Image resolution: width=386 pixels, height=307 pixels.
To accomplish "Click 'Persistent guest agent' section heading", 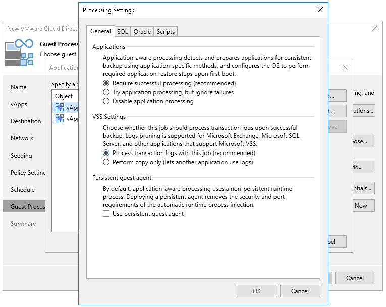I will pyautogui.click(x=122, y=178).
